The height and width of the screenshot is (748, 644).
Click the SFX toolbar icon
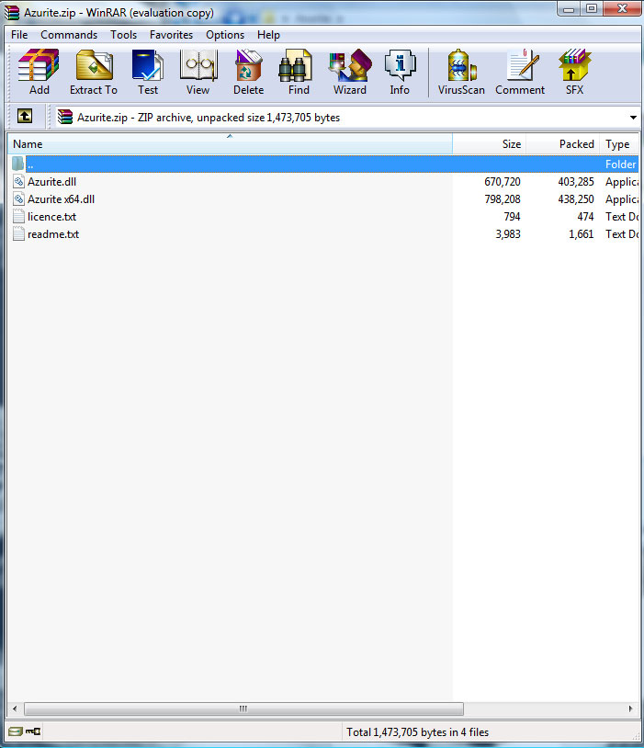574,72
